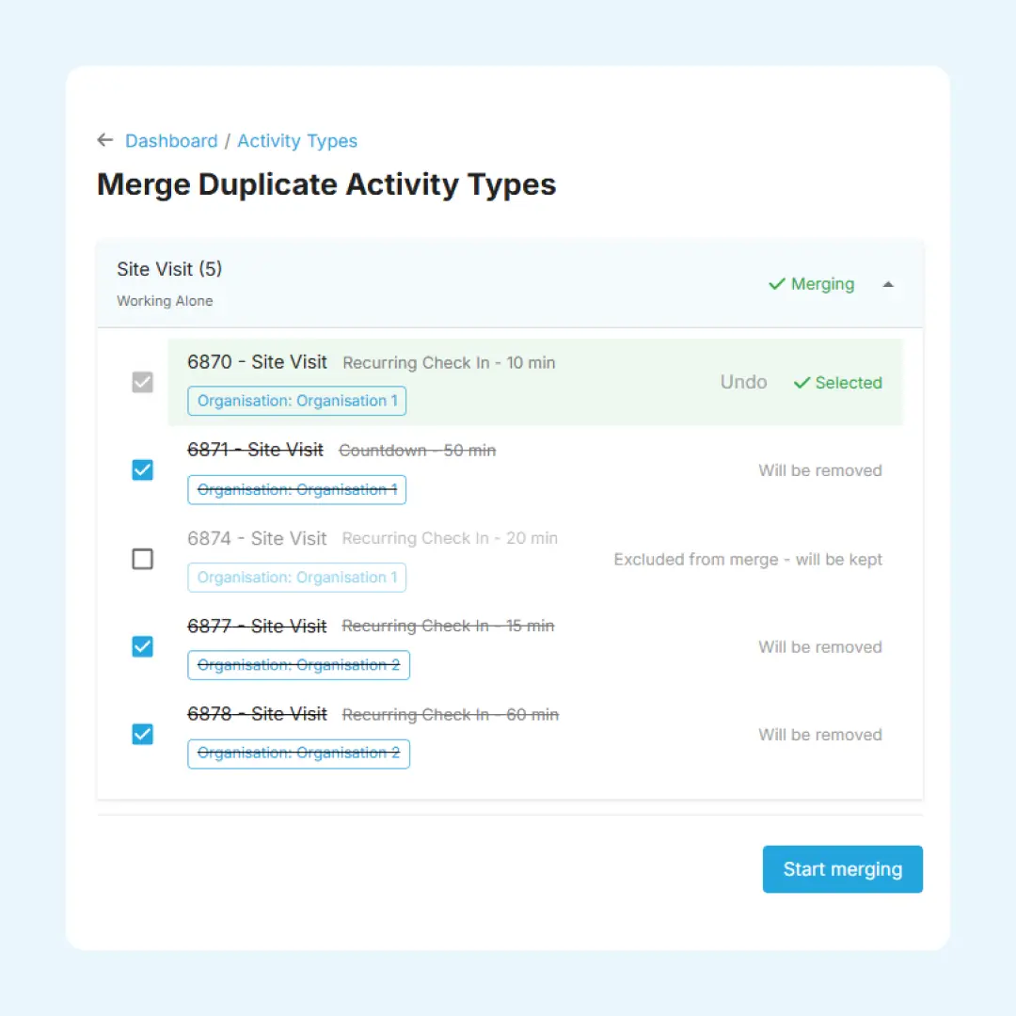Image resolution: width=1016 pixels, height=1016 pixels.
Task: Click the green Merging status checkmark
Action: 777,284
